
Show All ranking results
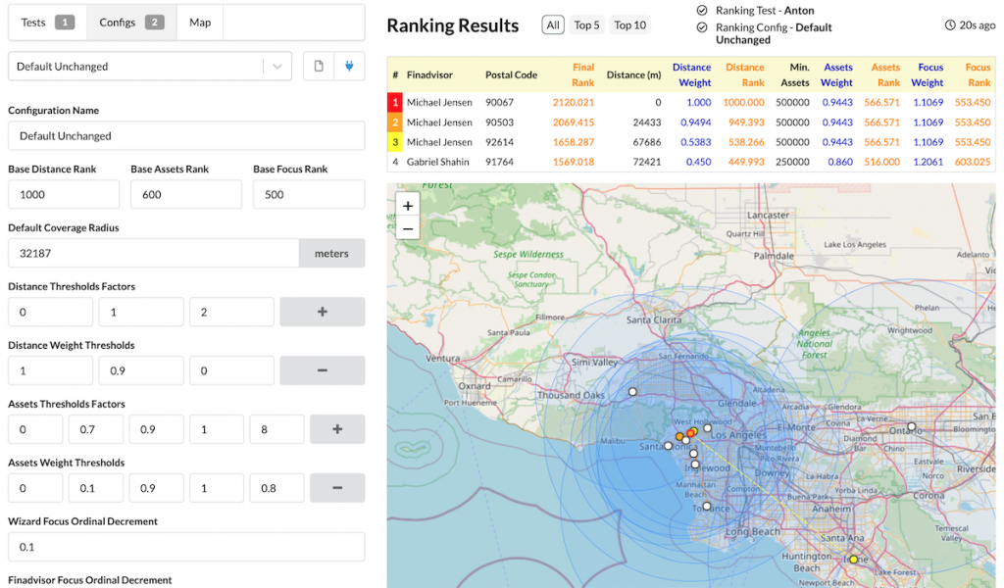(x=553, y=24)
